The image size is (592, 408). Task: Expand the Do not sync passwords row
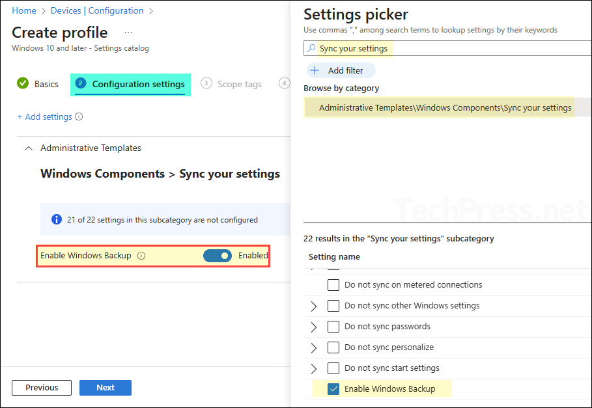[313, 327]
